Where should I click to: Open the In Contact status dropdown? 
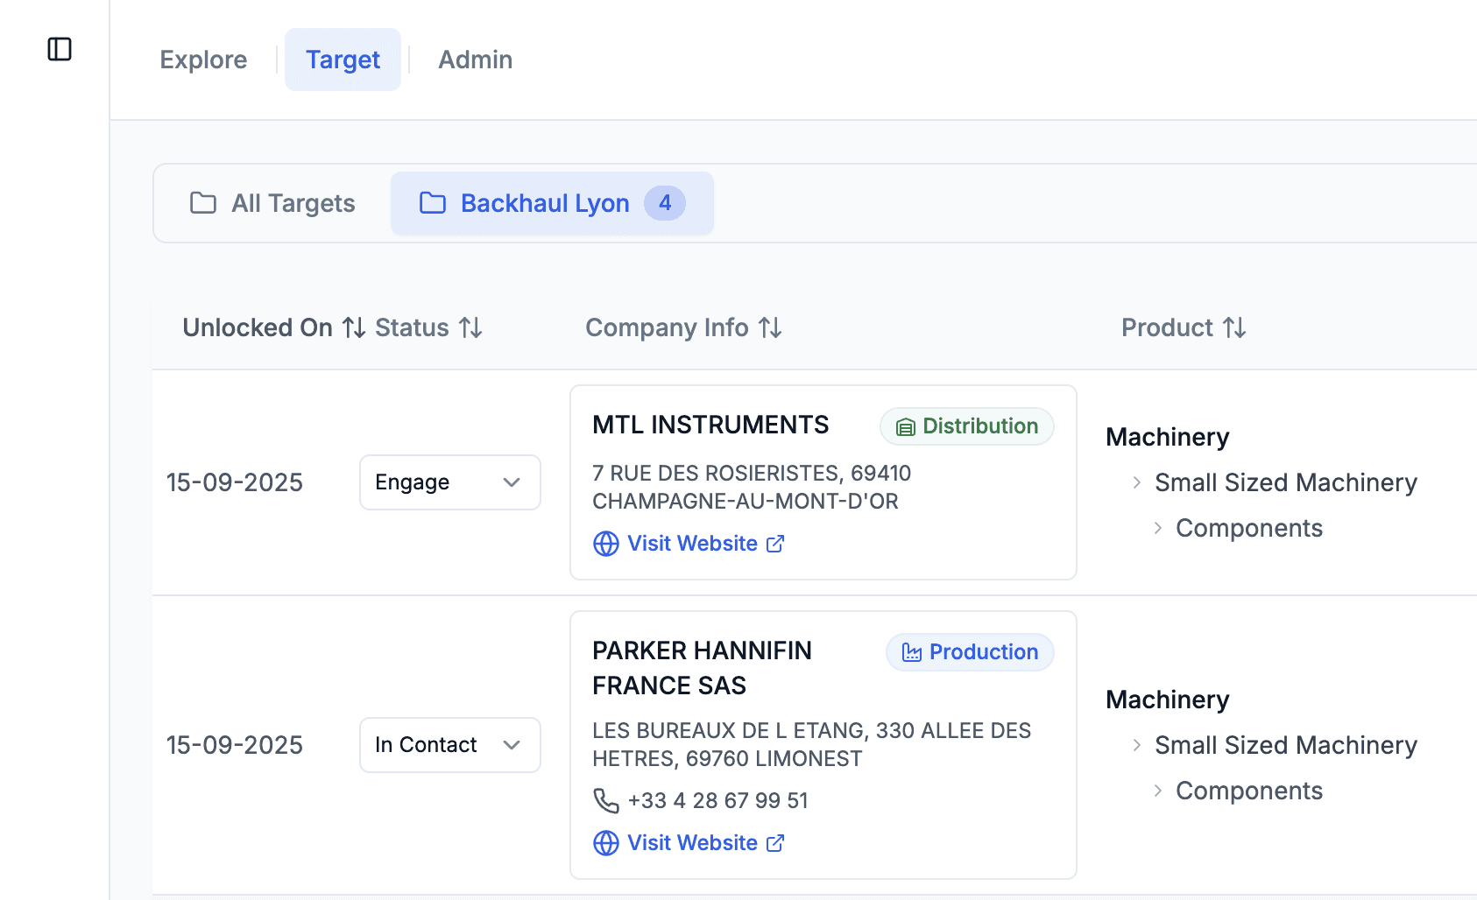(450, 745)
